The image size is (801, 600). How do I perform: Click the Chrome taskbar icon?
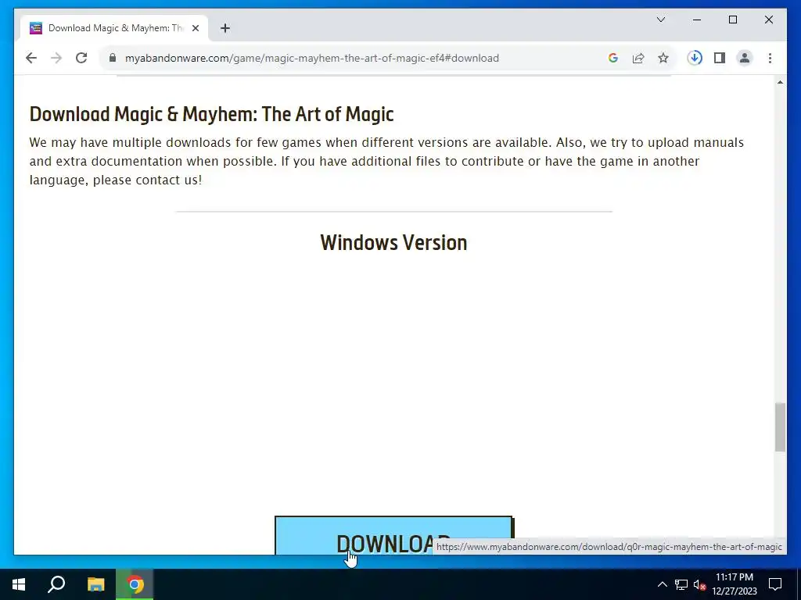coord(135,584)
